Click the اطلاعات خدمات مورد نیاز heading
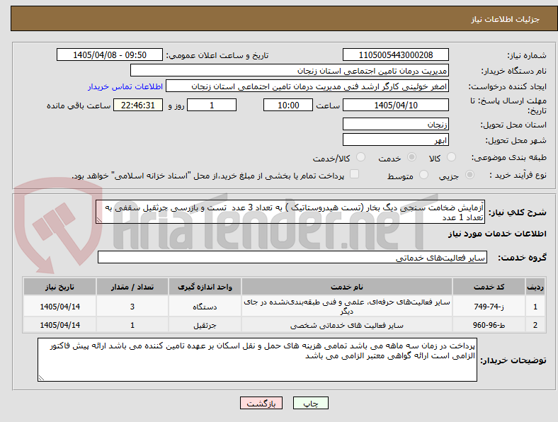Viewport: 558px width, 422px height. [497, 234]
